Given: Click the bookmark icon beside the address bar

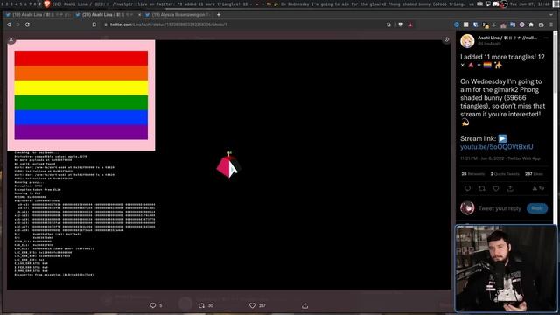Looking at the screenshot, I should [94, 24].
